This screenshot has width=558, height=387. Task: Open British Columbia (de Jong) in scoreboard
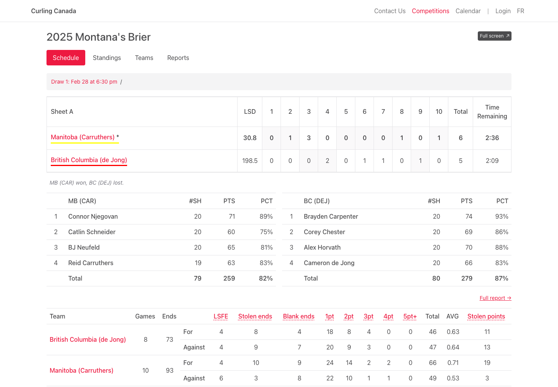tap(89, 160)
